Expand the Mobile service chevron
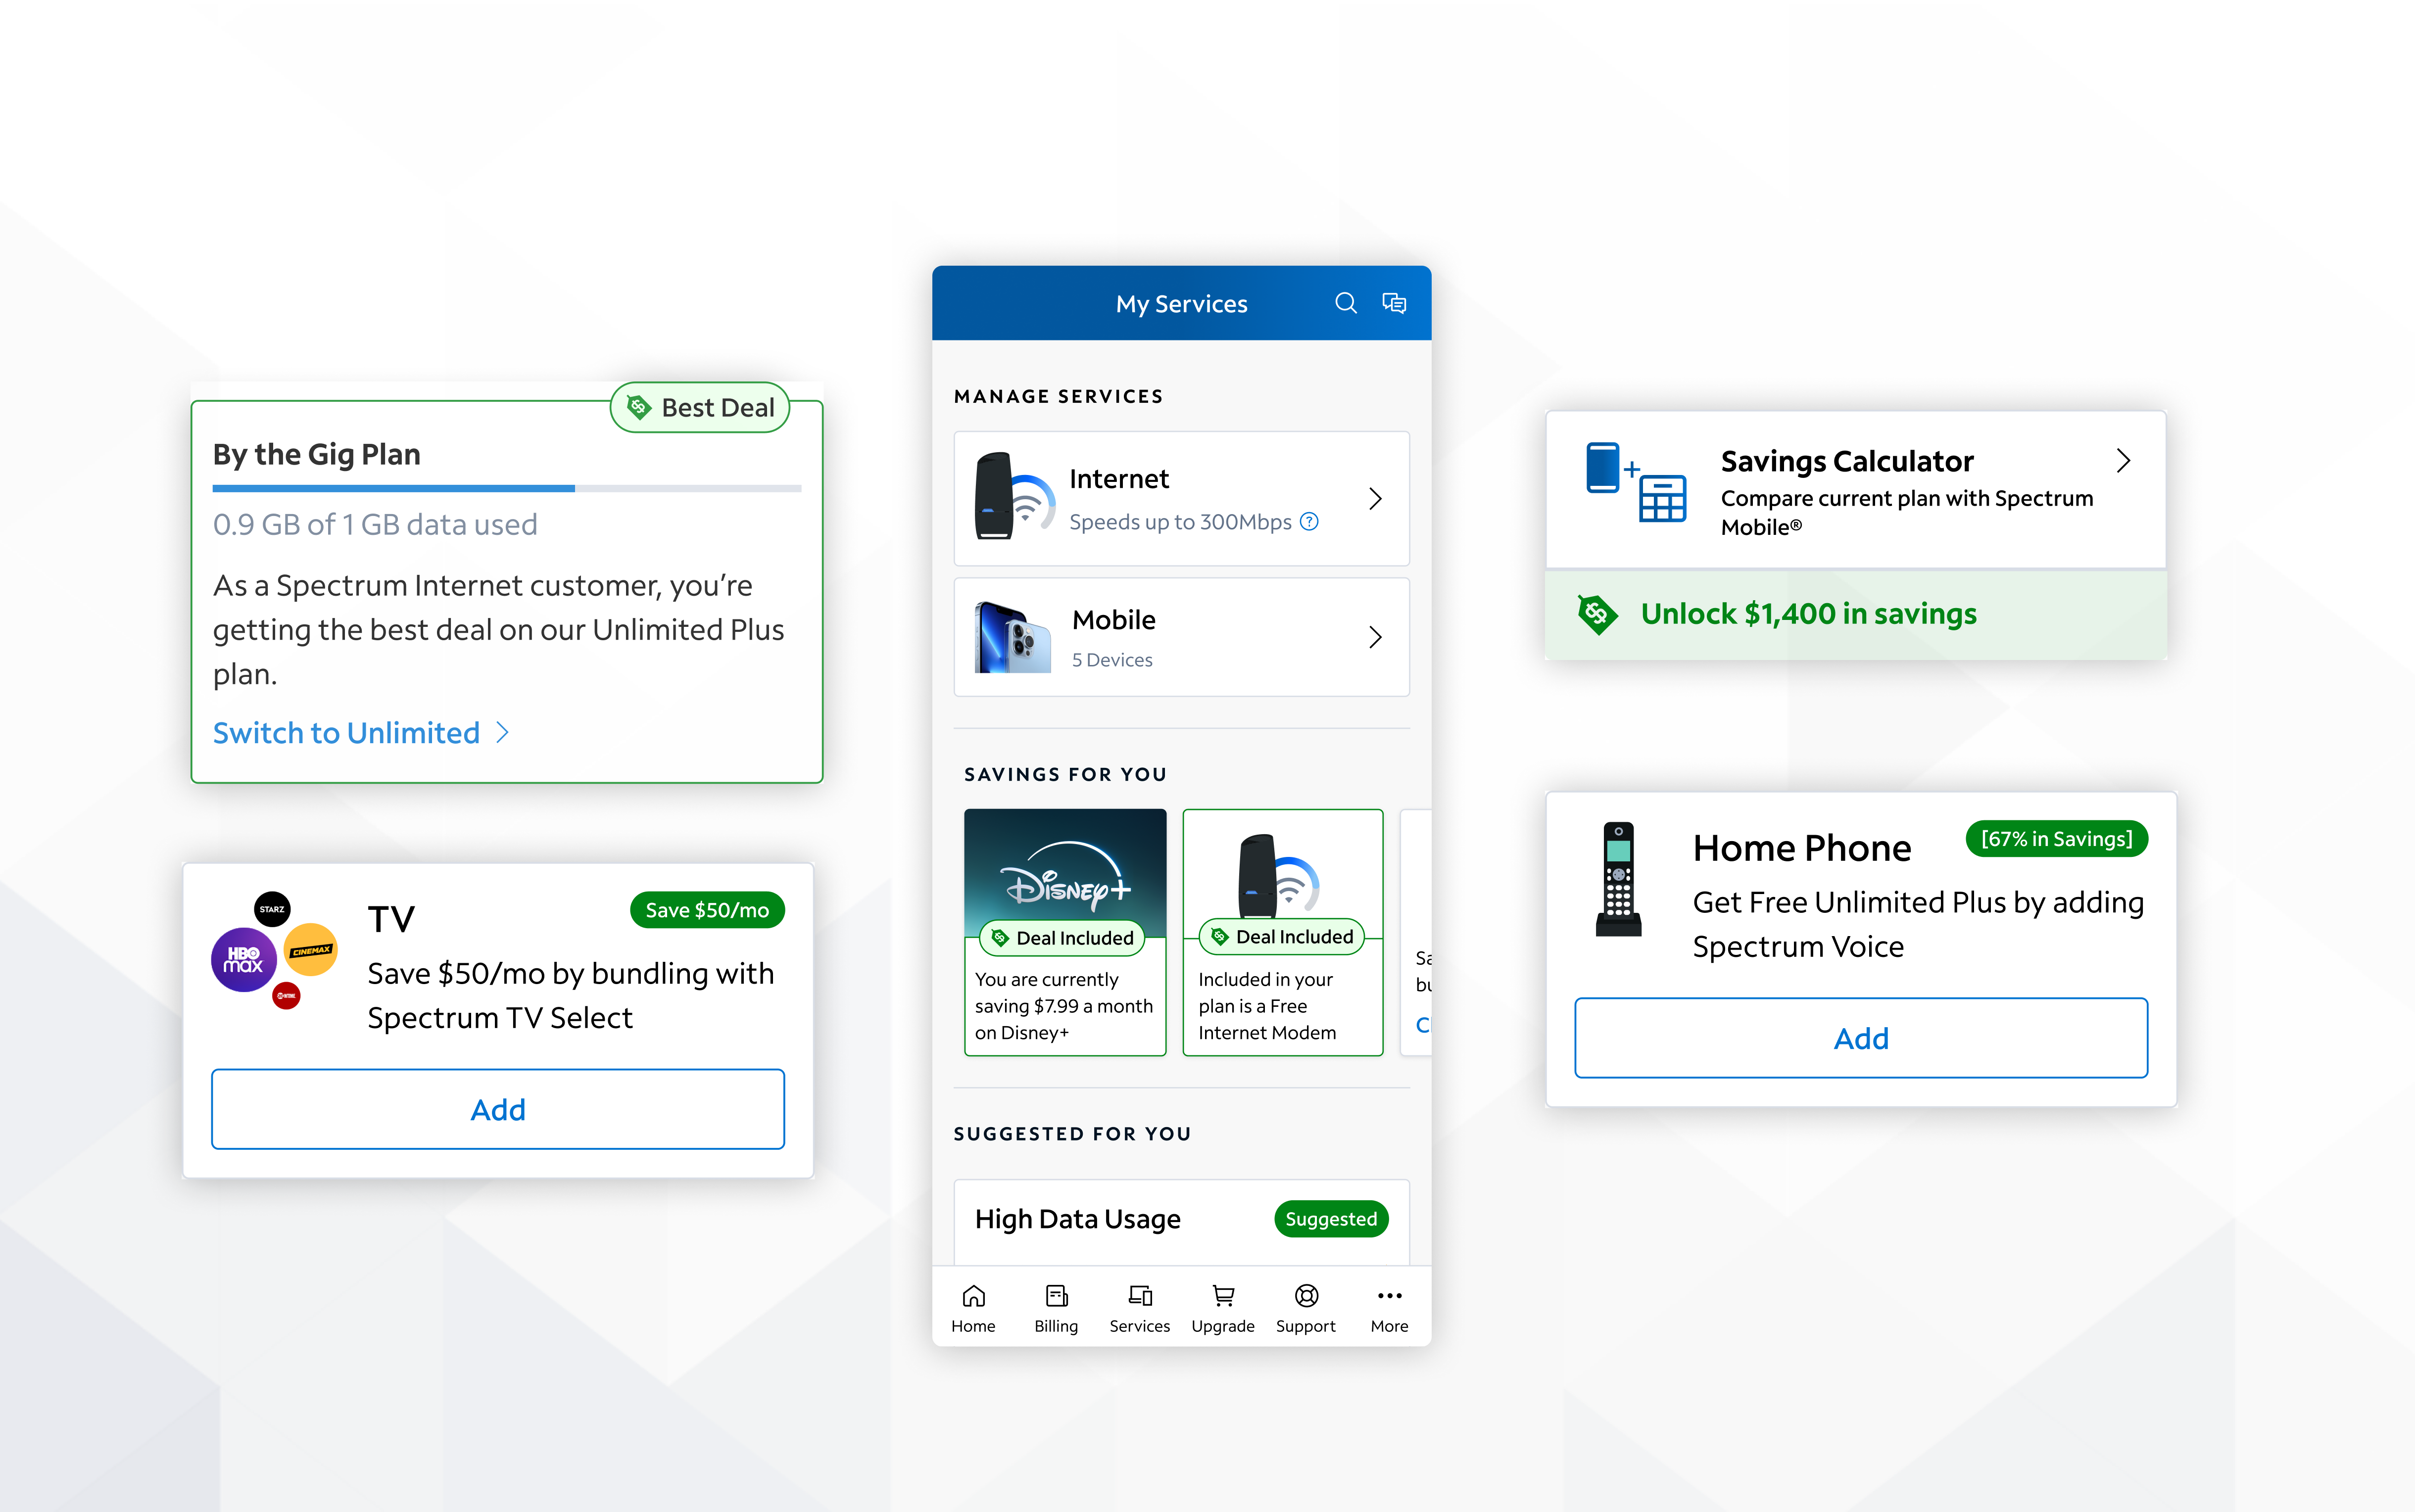The image size is (2415, 1512). 1375,637
